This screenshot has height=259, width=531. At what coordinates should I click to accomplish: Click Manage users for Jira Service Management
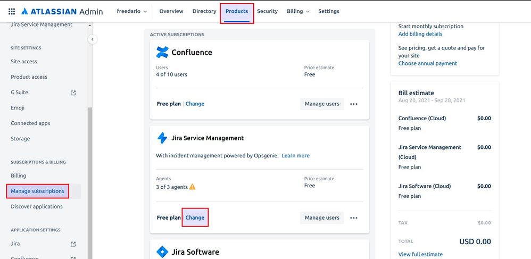(x=322, y=218)
